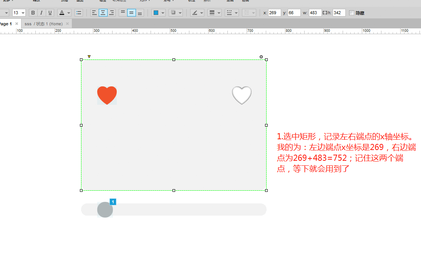
Task: Click the rectangle's top-right corner handle
Action: 266,59
